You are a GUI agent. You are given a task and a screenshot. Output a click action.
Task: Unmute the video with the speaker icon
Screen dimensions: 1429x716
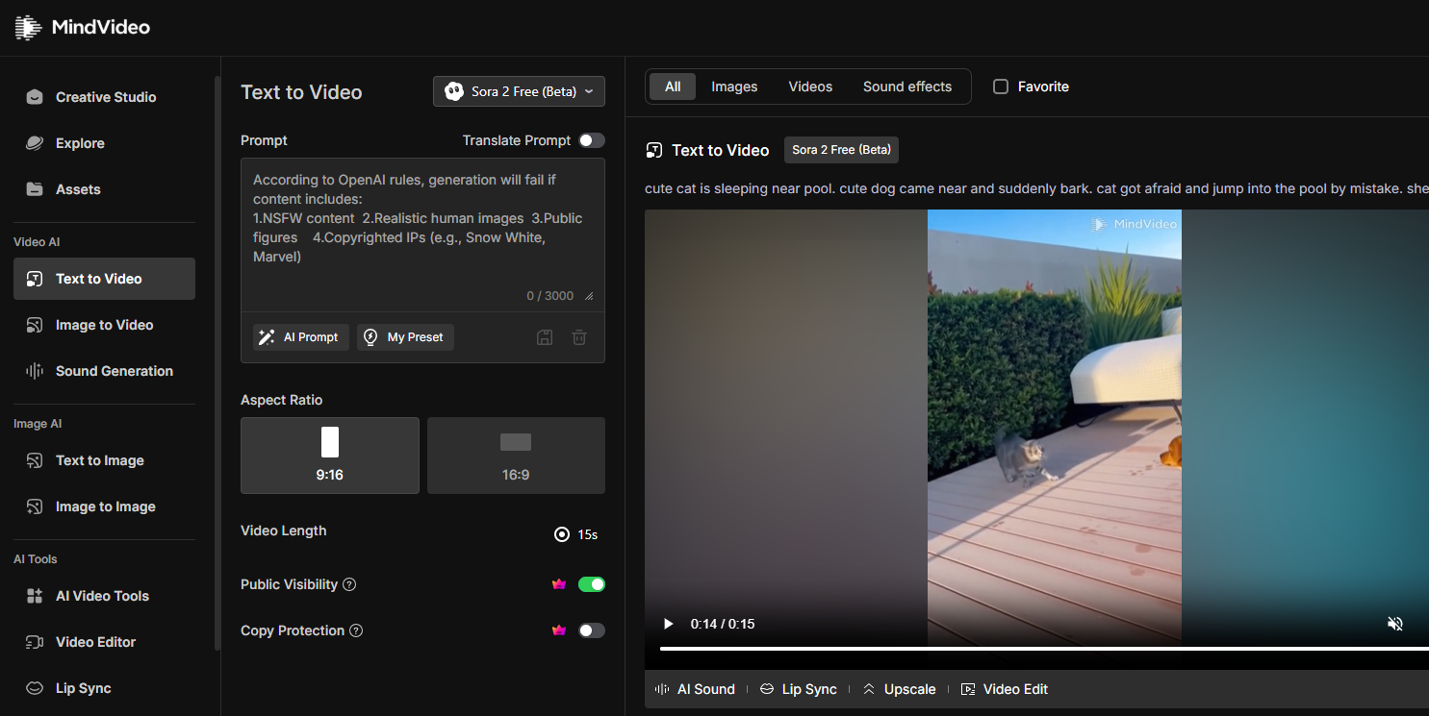(x=1395, y=624)
